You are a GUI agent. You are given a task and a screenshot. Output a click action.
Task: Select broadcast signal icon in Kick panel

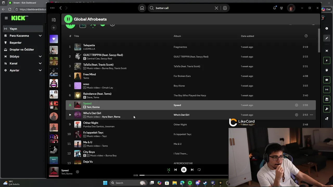coord(327,90)
